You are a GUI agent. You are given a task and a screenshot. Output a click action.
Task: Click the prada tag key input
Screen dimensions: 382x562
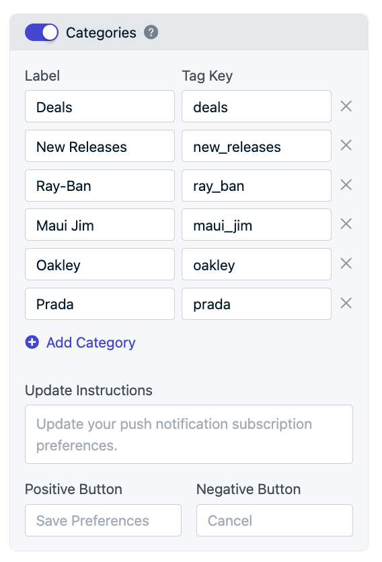coord(256,304)
